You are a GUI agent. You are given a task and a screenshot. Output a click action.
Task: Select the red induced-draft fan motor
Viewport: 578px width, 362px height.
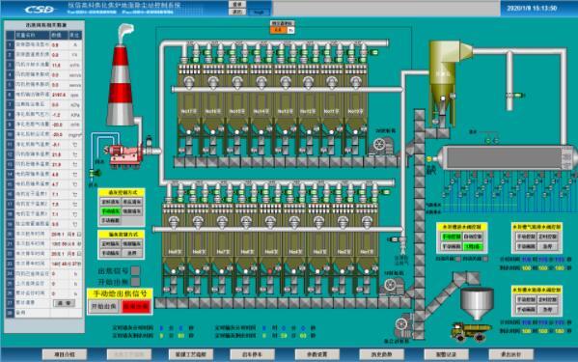click(124, 152)
